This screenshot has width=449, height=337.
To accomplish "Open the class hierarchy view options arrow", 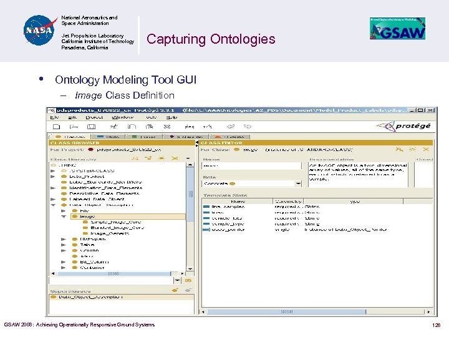I will pos(188,158).
